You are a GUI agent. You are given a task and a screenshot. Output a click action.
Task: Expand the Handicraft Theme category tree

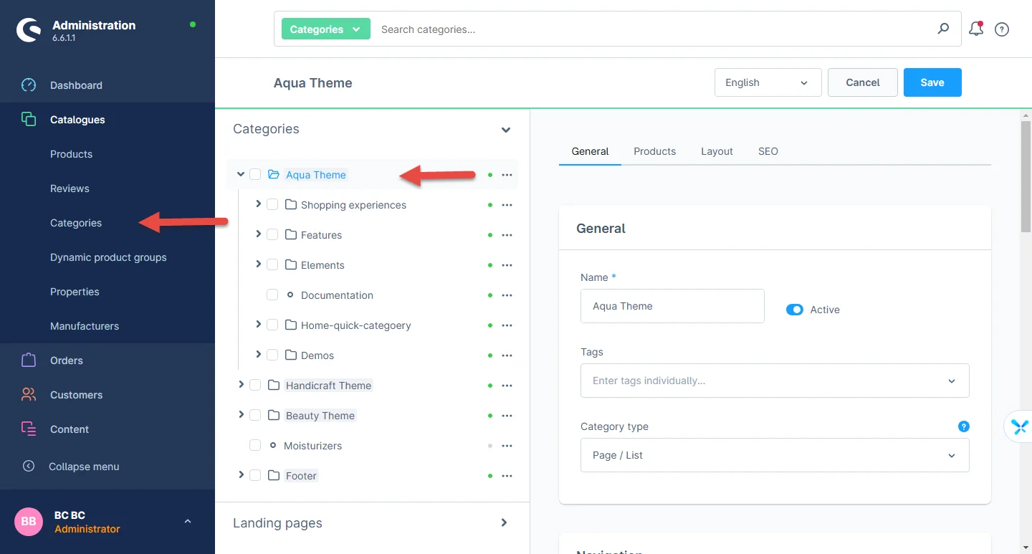coord(241,386)
